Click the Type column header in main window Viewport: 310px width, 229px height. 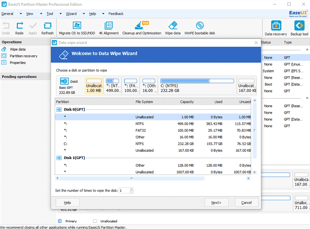296,42
